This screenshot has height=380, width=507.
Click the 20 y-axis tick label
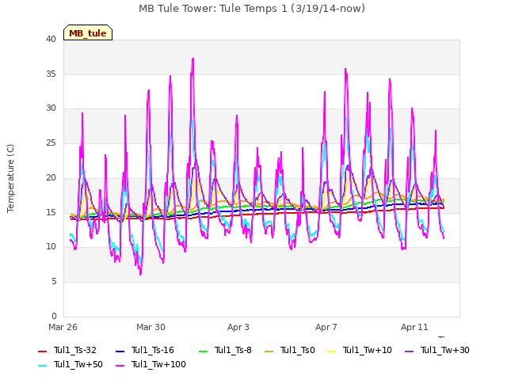coord(51,177)
